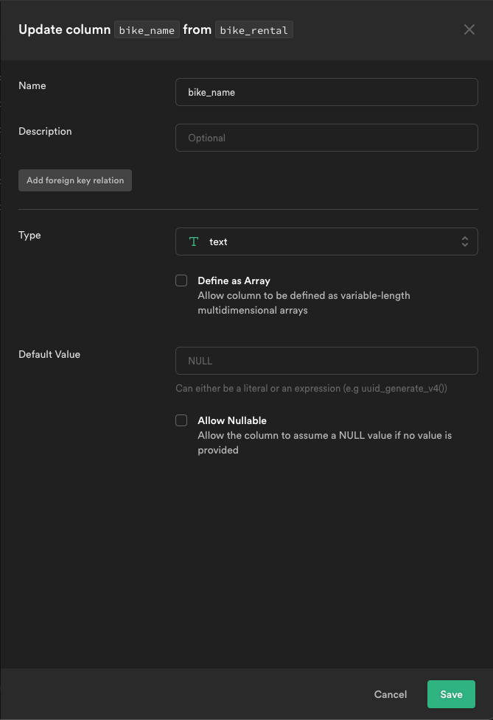Screen dimensions: 493x720
Task: Click the green T text-type icon
Action: (193, 241)
